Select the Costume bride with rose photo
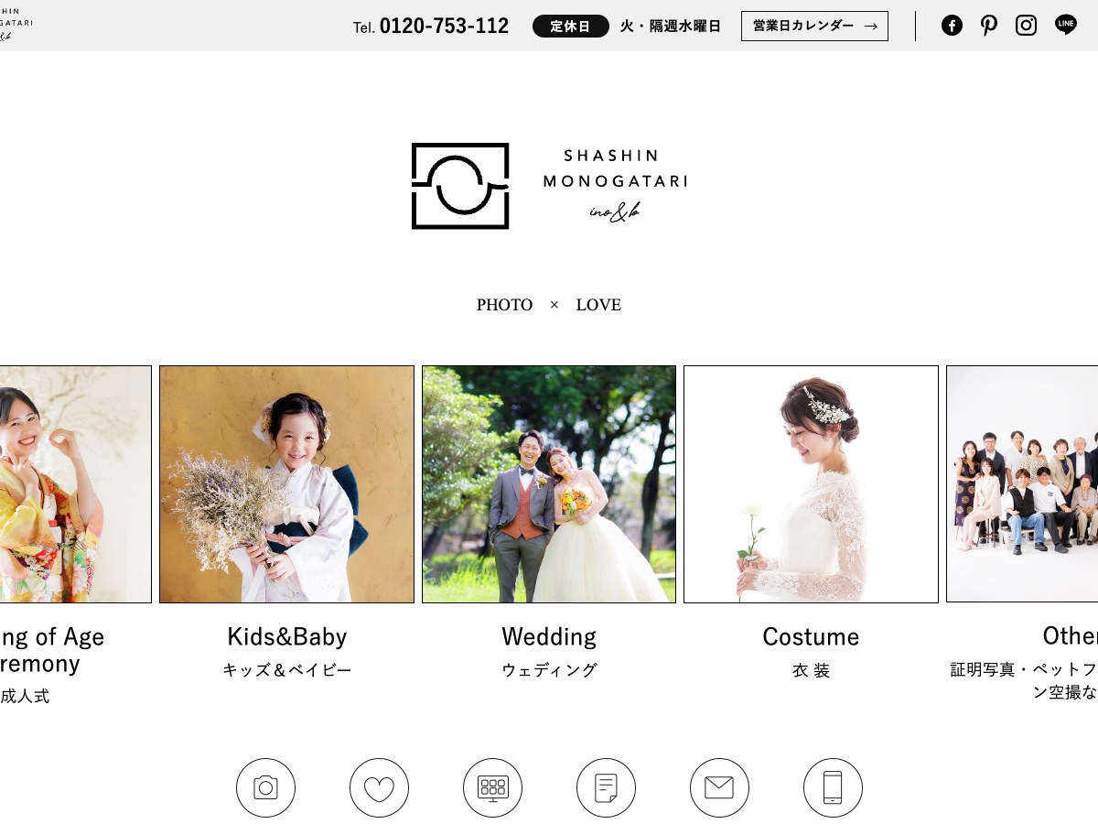1098x824 pixels. [811, 484]
